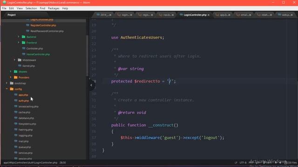Close the app.b... tab
The height and width of the screenshot is (167, 298).
pos(229,15)
